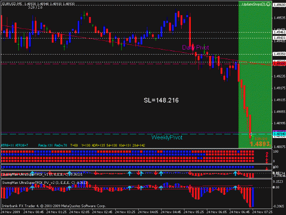Click the 24 Nov 00:45 time label
This screenshot has height=215, width=286.
(33, 212)
